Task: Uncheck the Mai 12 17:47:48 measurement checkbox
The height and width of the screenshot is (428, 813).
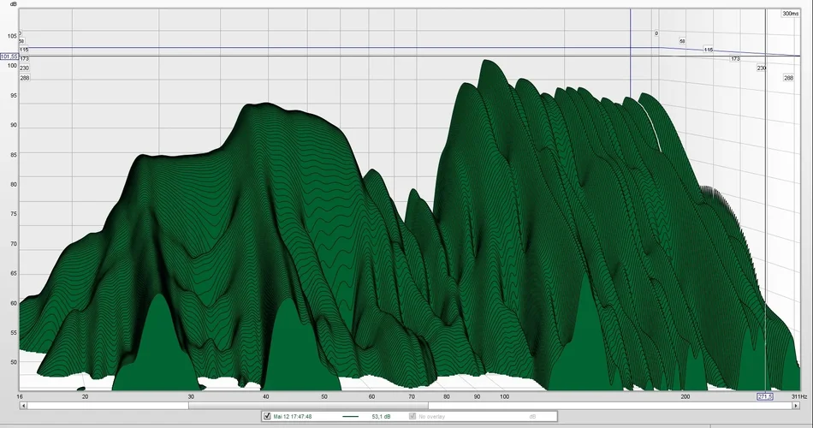Action: pos(267,416)
